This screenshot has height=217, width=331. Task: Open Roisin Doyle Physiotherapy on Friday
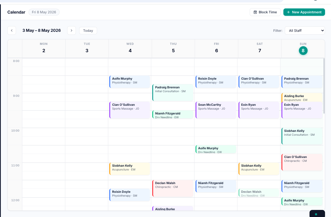(216, 82)
